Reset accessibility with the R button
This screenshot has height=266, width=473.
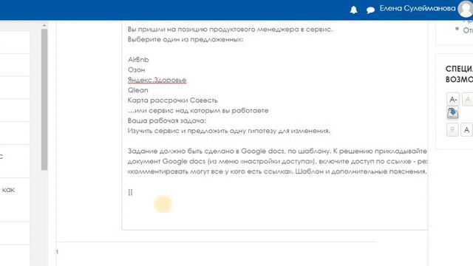click(x=452, y=130)
